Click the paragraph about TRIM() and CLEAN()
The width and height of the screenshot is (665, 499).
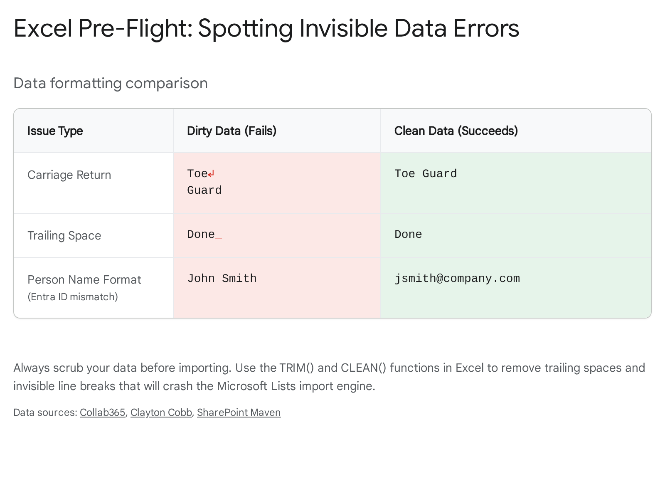pos(328,377)
